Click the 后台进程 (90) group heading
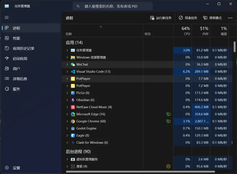 pos(78,151)
